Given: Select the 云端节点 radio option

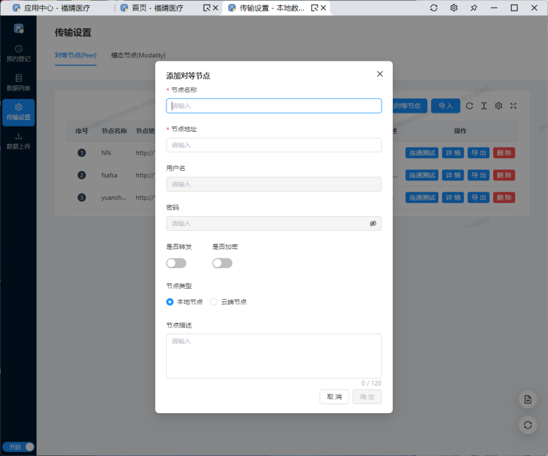Looking at the screenshot, I should (x=214, y=302).
